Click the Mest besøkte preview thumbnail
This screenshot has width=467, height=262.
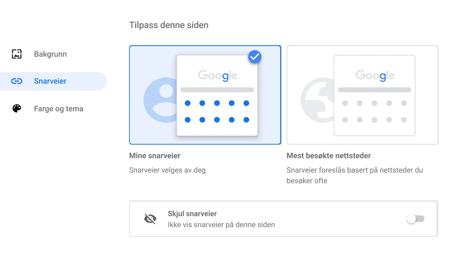[x=374, y=95]
